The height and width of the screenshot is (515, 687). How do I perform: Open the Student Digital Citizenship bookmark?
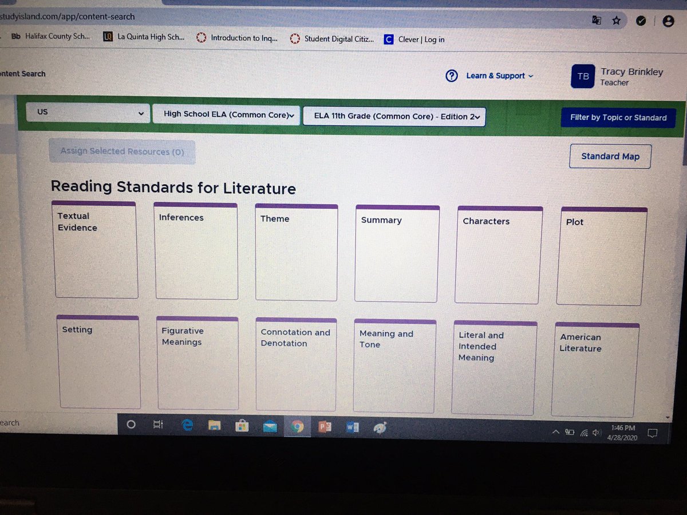coord(332,39)
